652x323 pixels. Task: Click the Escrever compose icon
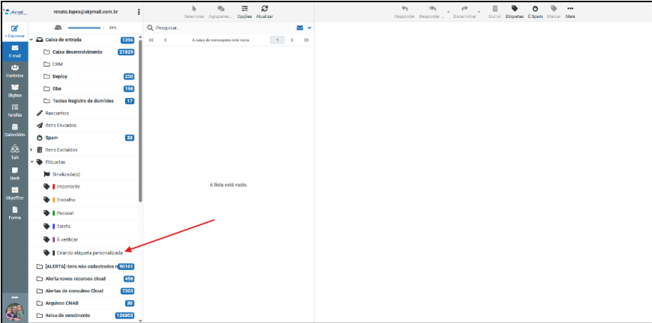click(14, 29)
